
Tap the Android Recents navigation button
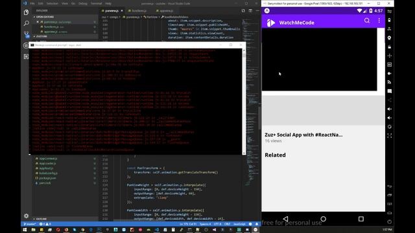pyautogui.click(x=361, y=219)
